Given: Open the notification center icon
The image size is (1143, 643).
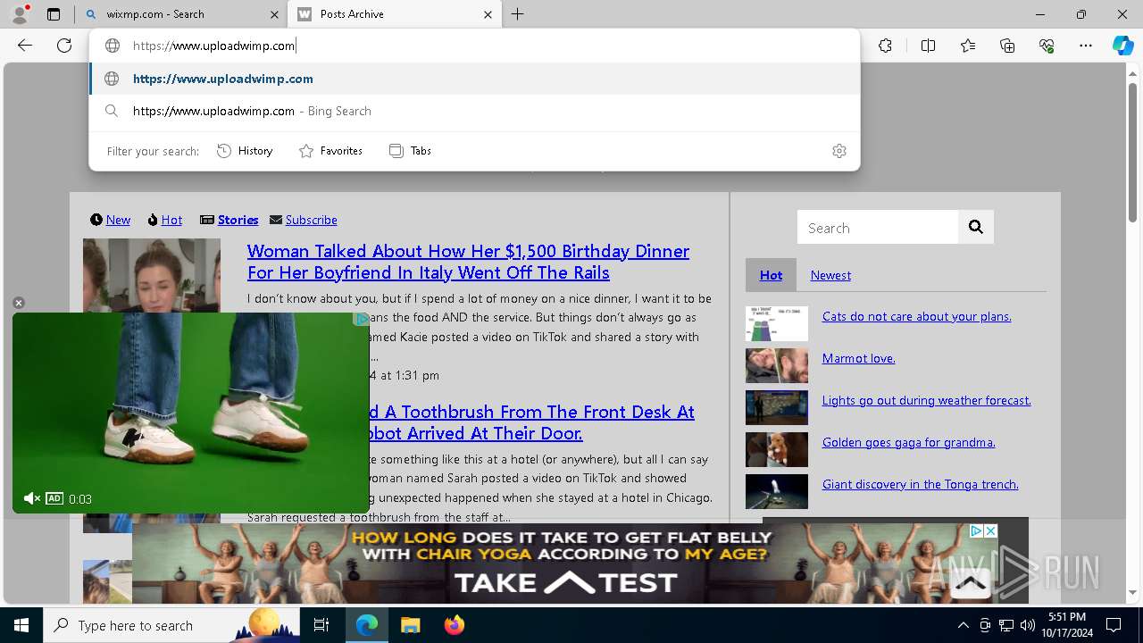Looking at the screenshot, I should 1114,625.
